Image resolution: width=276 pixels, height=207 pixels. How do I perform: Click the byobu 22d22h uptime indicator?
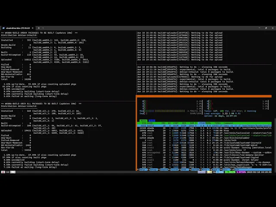[x=201, y=172]
